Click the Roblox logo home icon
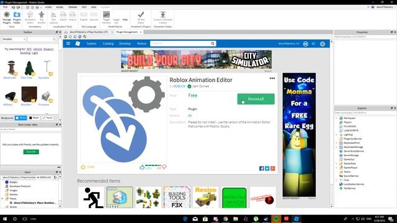 coord(78,43)
